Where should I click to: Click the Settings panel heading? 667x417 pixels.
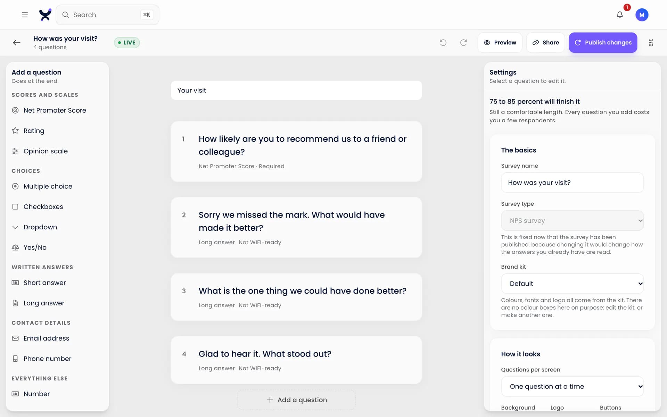click(503, 72)
